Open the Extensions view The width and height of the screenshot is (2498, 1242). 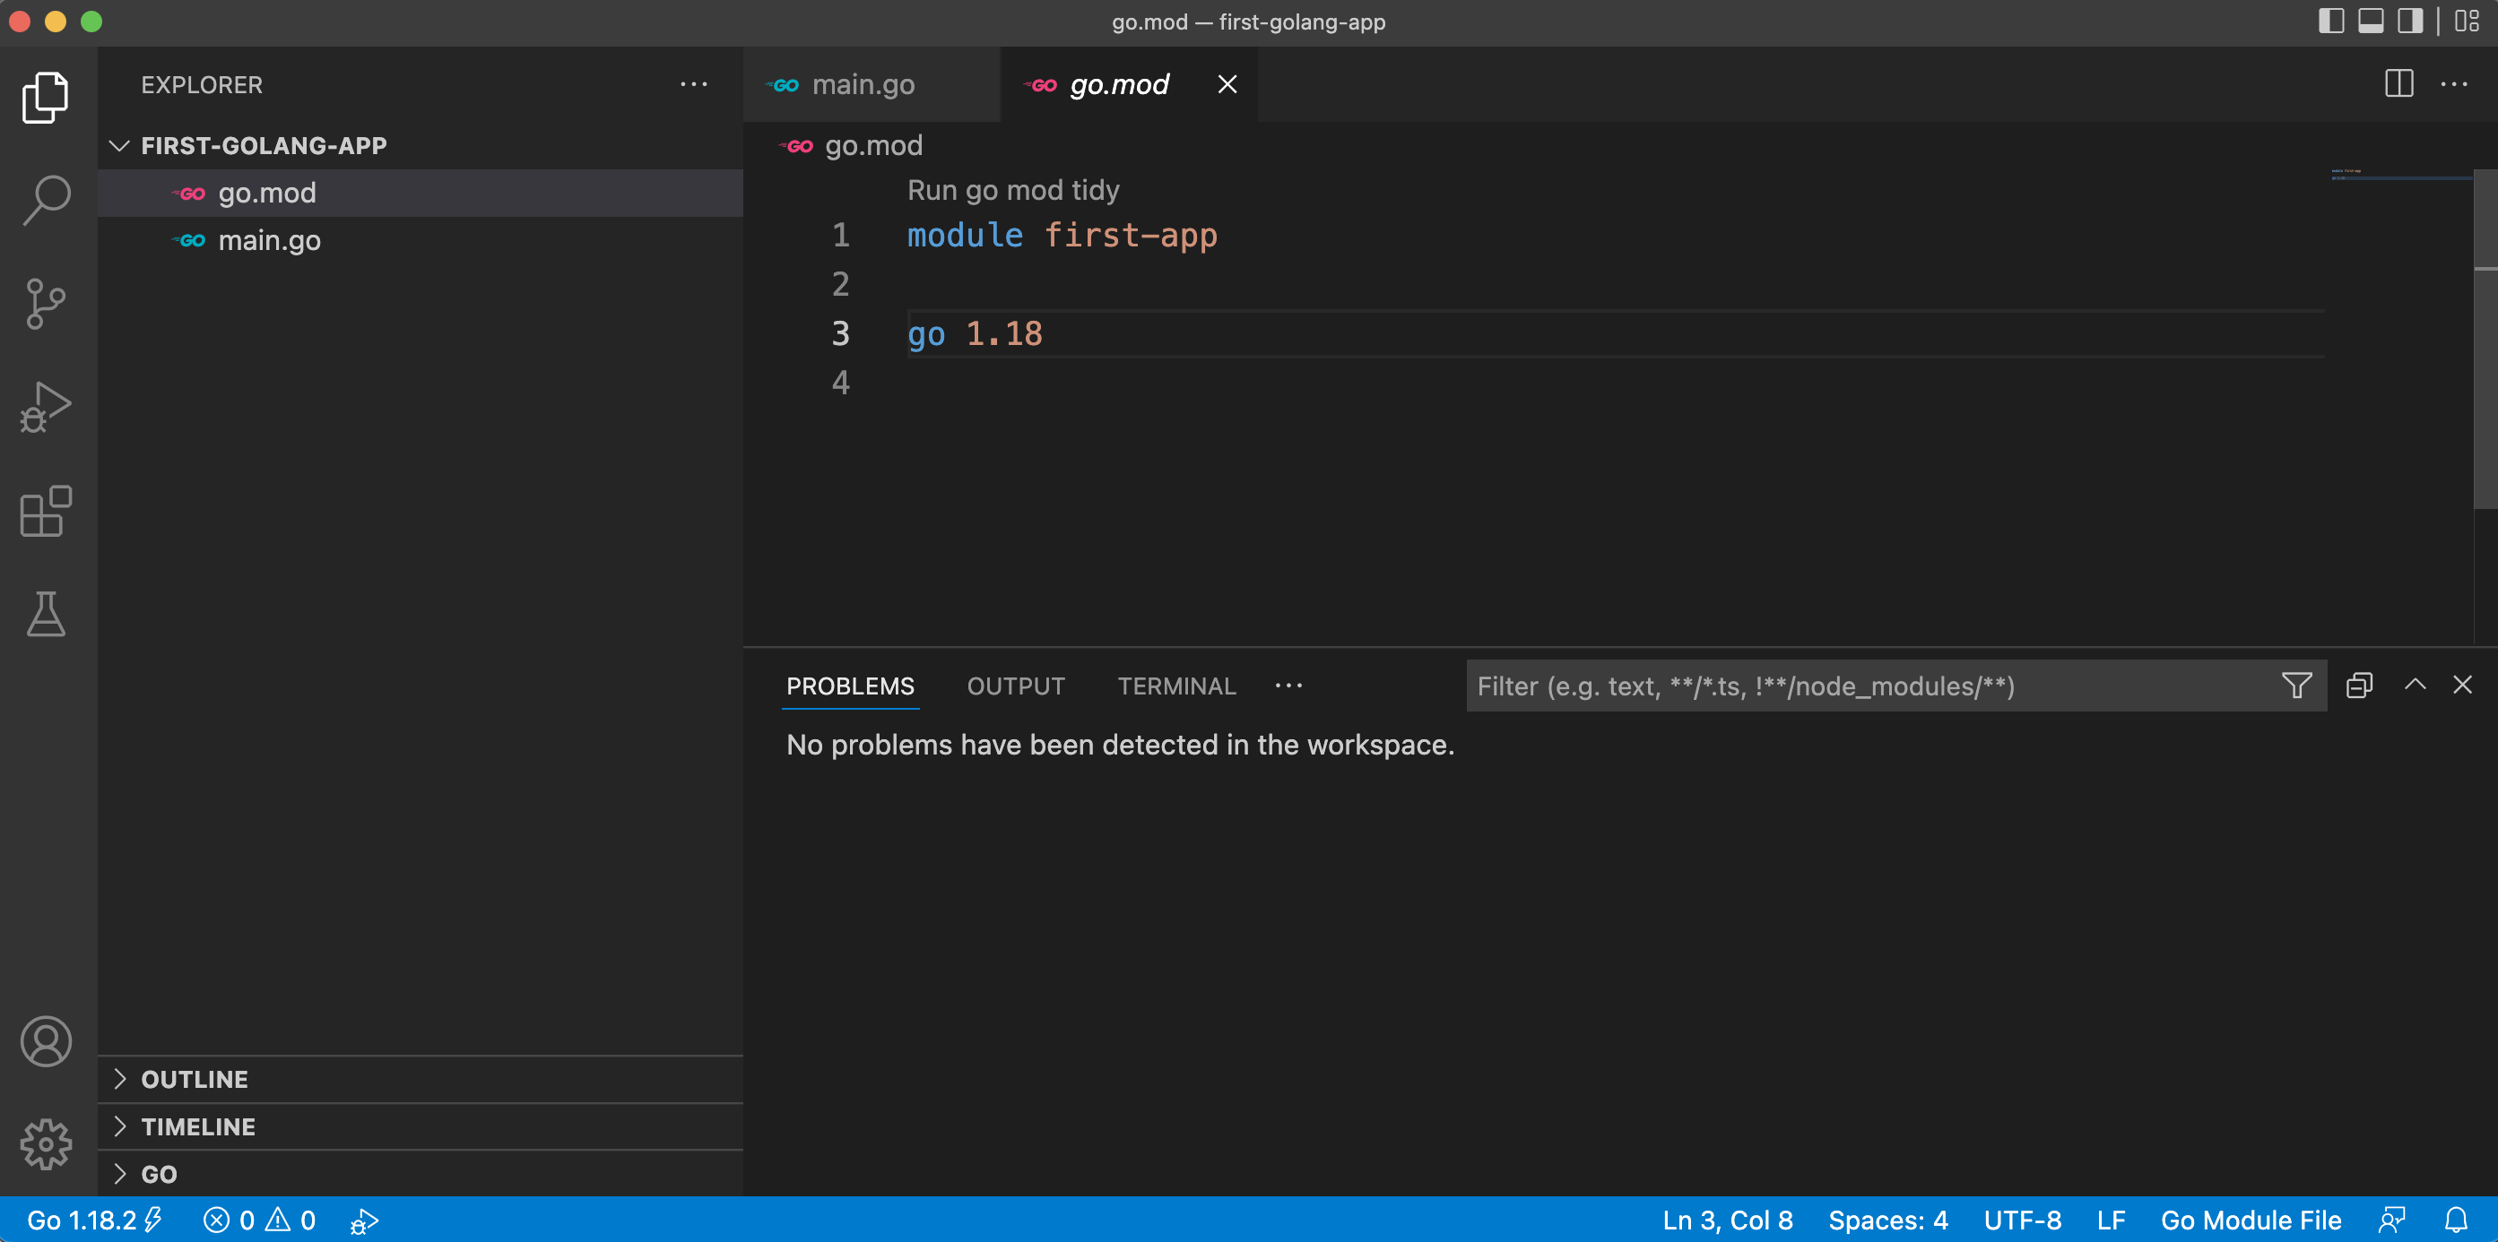(x=46, y=511)
